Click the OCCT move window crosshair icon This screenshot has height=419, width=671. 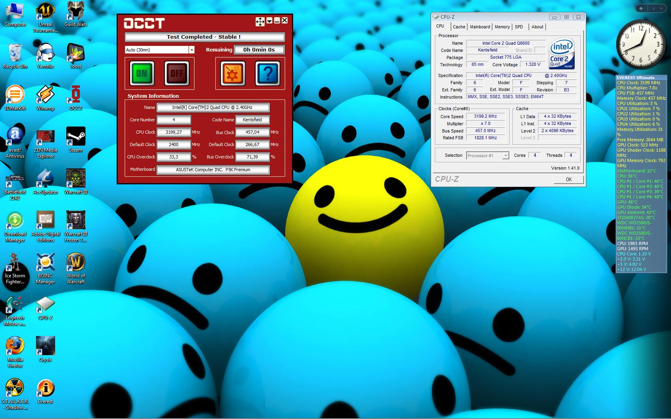(x=260, y=21)
